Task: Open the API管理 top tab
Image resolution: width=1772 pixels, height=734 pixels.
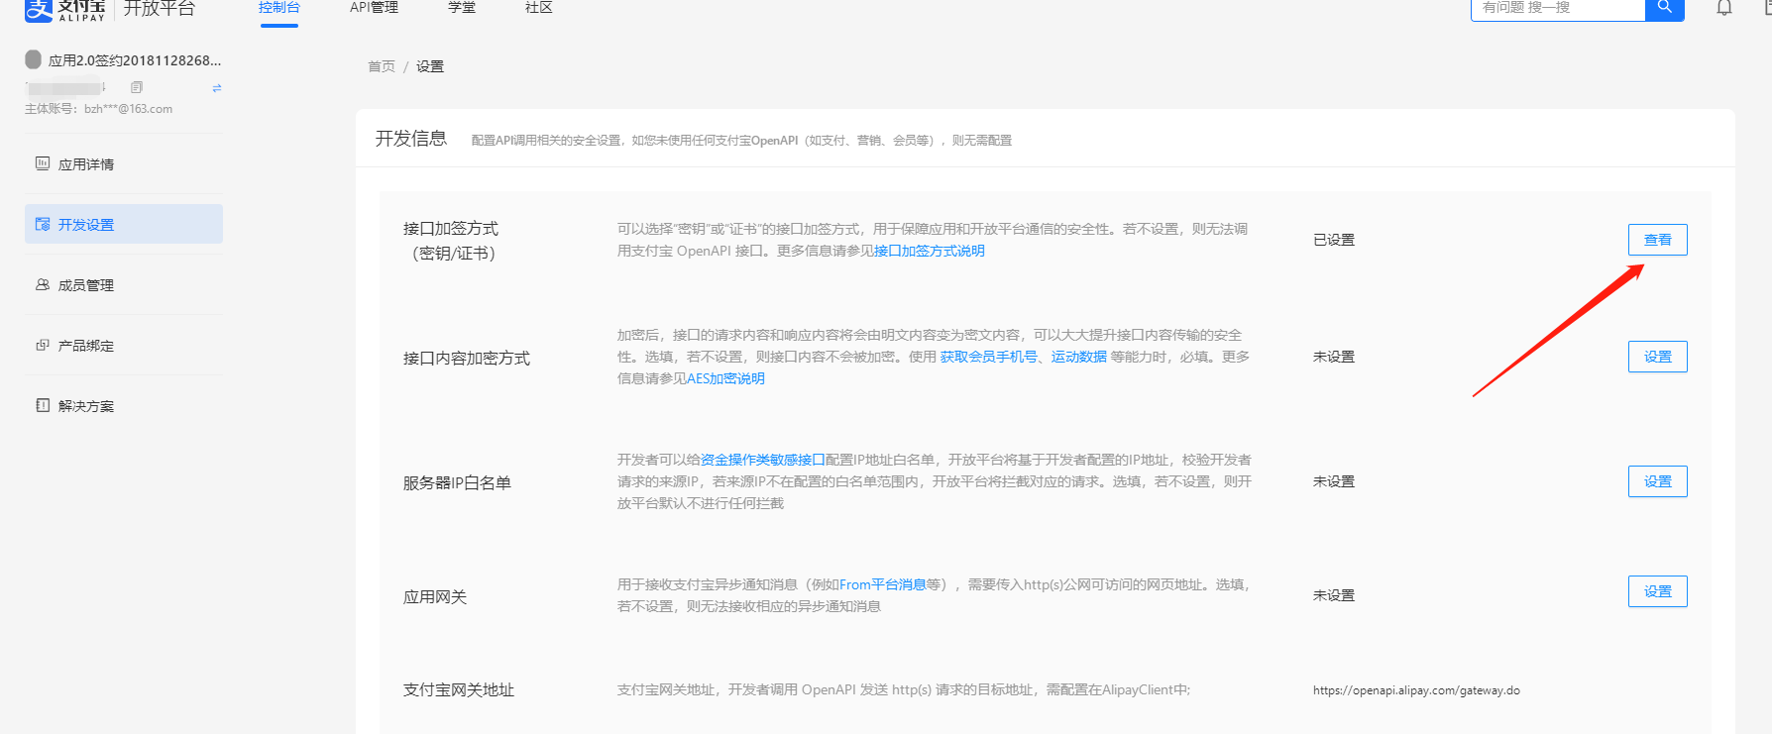Action: [x=374, y=8]
